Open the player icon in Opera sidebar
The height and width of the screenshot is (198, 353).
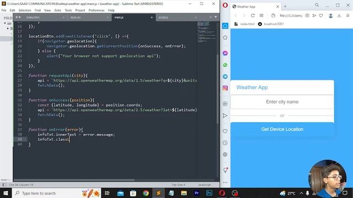tap(225, 104)
